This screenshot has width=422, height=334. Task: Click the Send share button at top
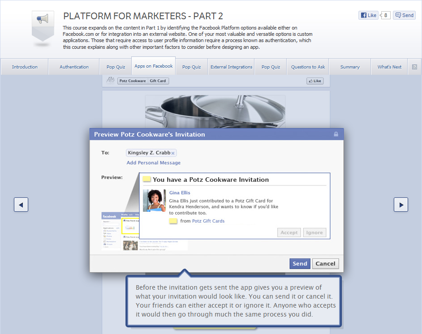point(404,15)
